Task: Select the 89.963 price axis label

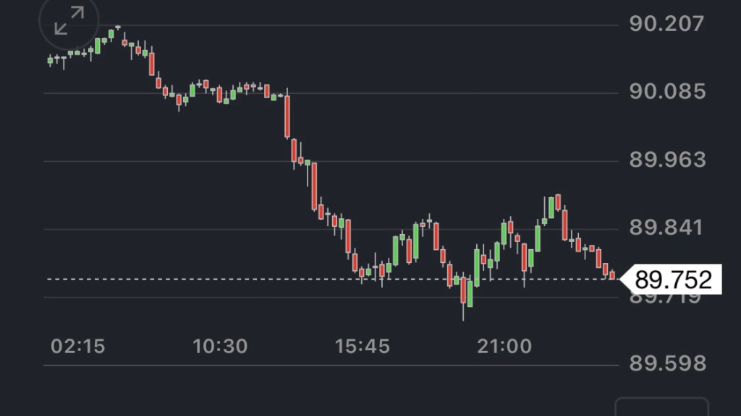Action: tap(666, 160)
